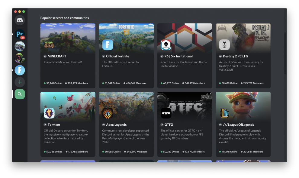
Task: Click "68,976 Online" on R6 card
Action: point(170,83)
